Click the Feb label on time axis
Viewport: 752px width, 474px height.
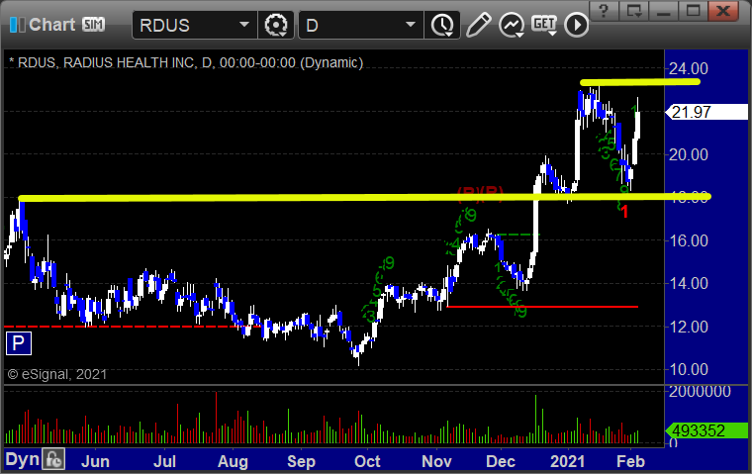pos(630,461)
